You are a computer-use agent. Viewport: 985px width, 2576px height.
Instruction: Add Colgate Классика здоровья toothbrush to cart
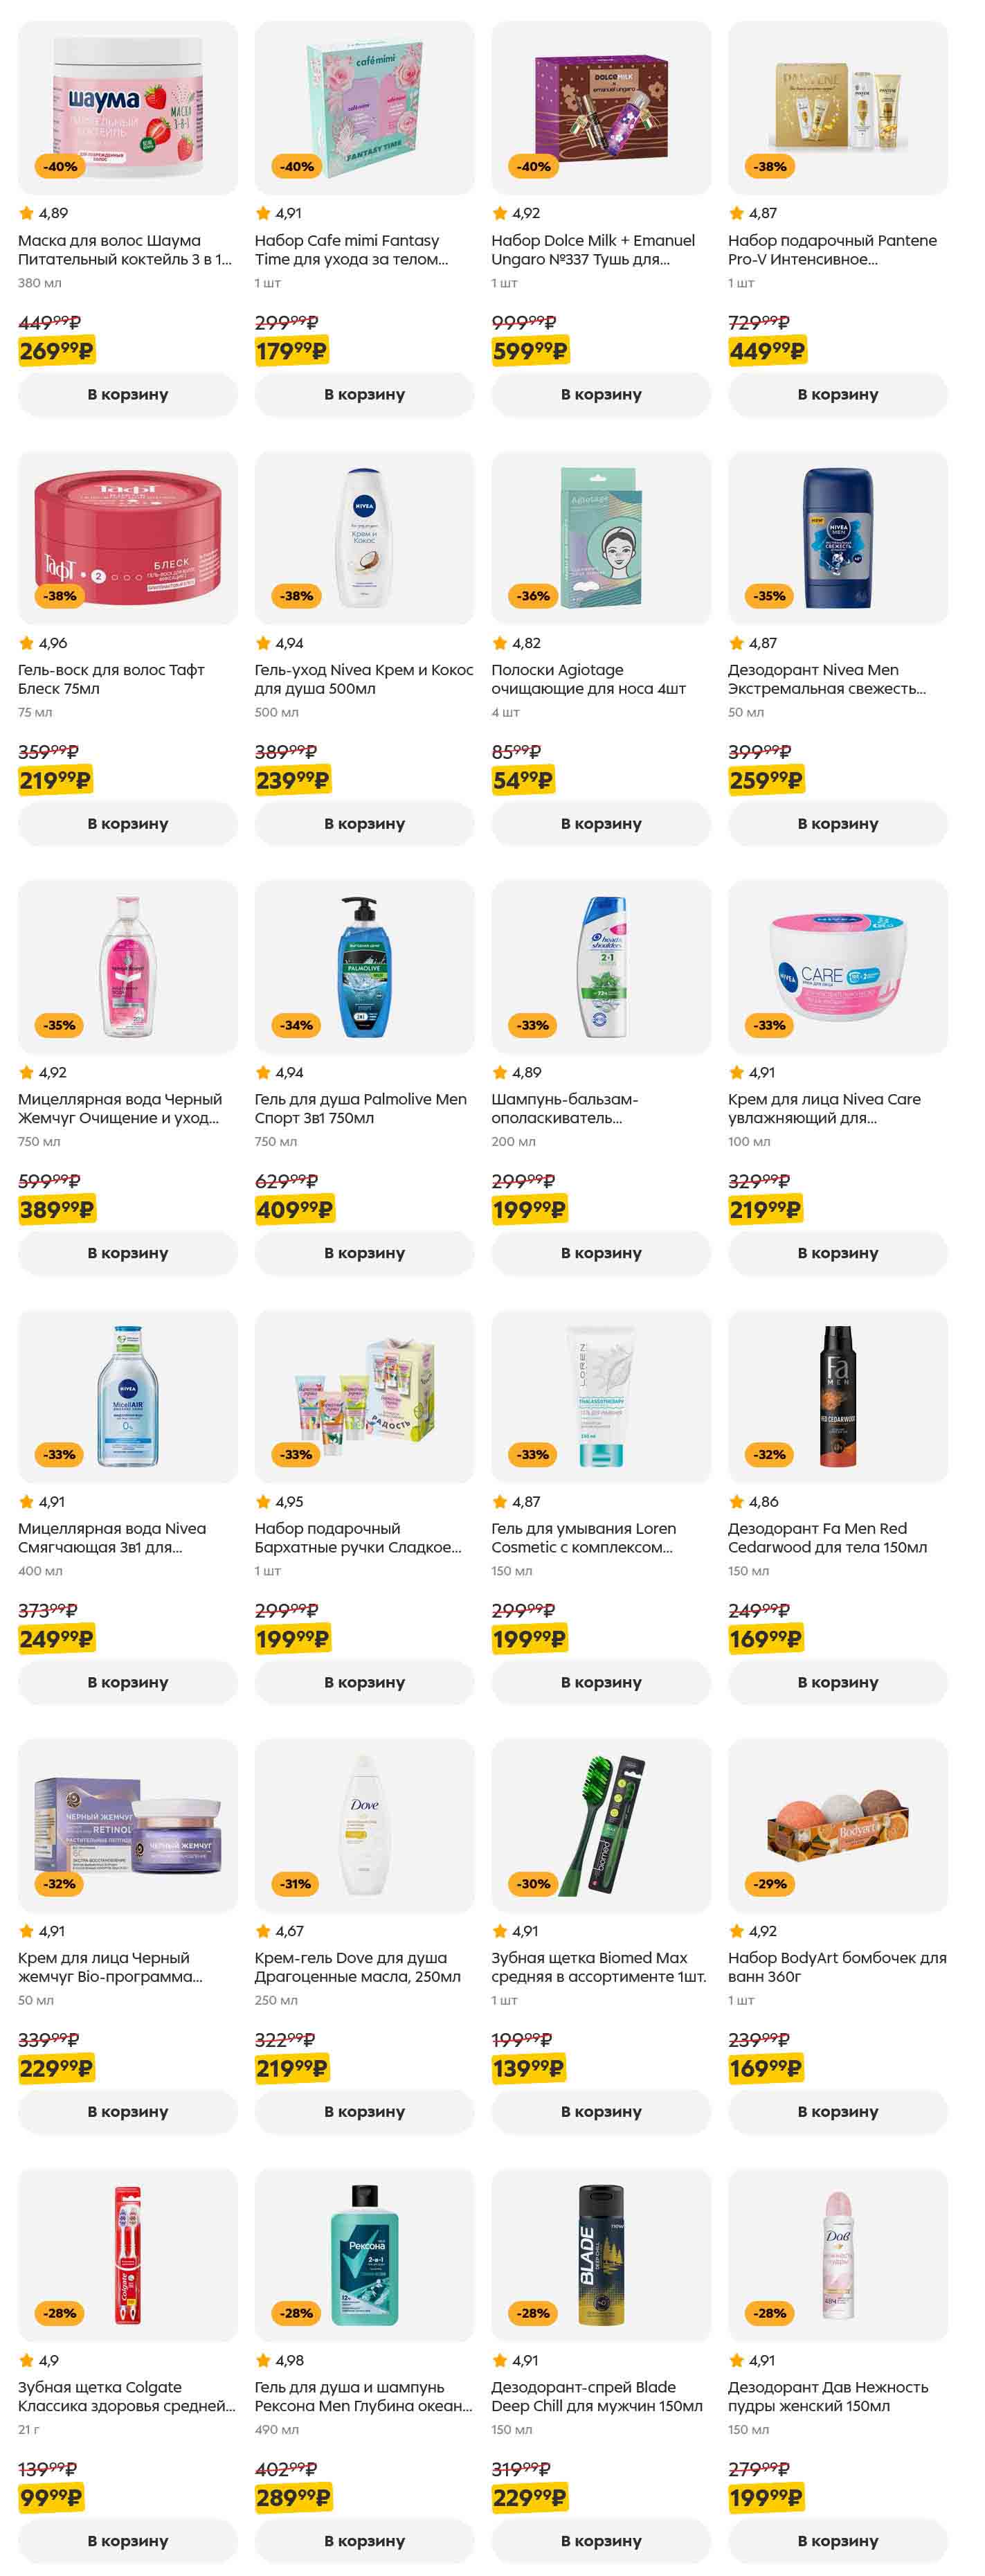(127, 2540)
